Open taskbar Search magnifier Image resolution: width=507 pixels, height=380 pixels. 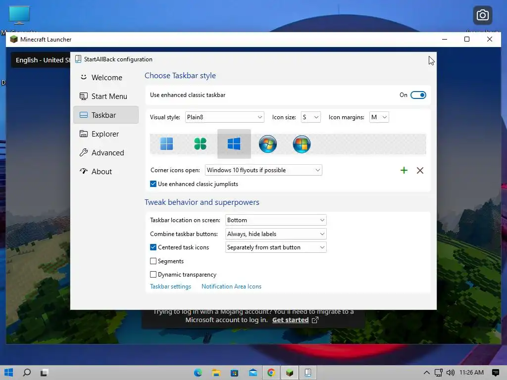coord(27,373)
